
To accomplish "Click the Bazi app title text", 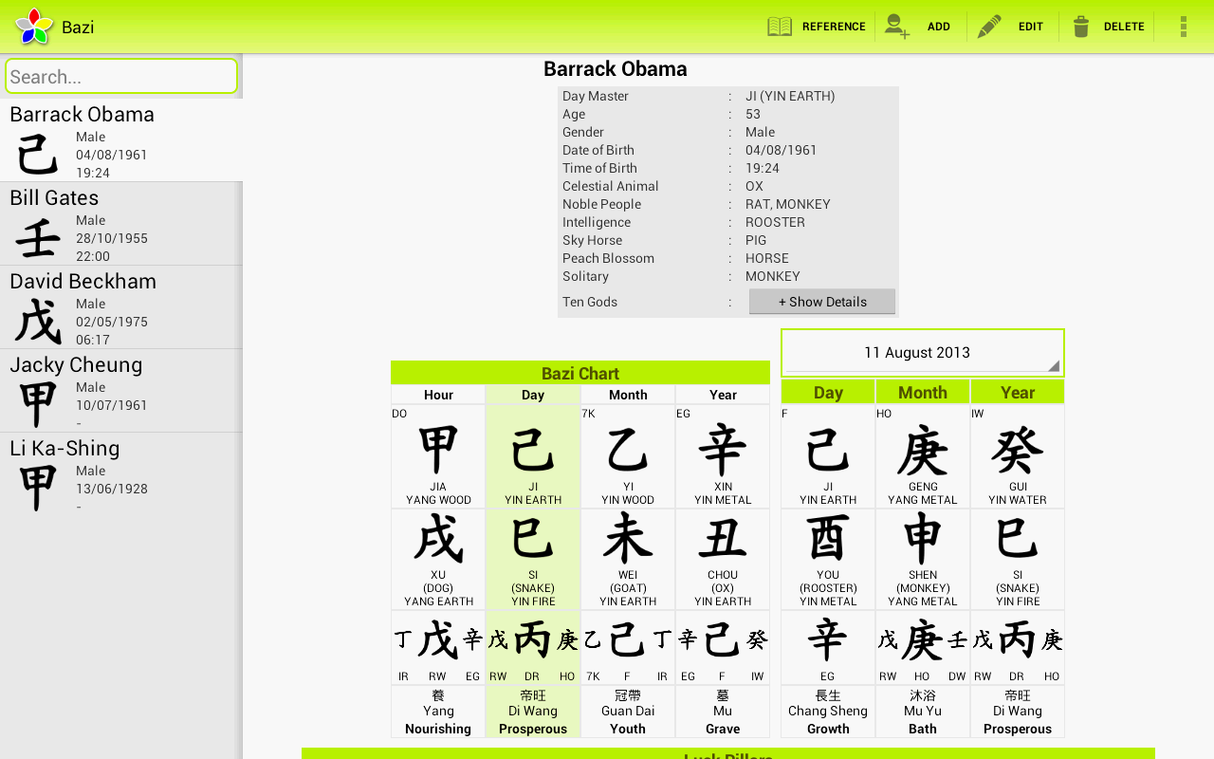I will (78, 27).
